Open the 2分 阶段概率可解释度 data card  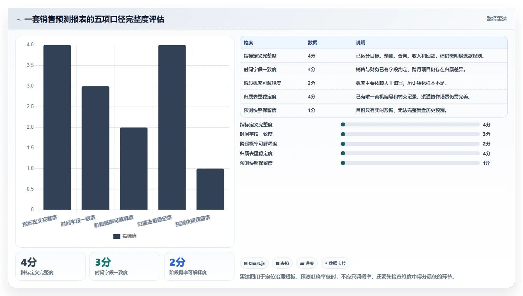tap(199, 266)
